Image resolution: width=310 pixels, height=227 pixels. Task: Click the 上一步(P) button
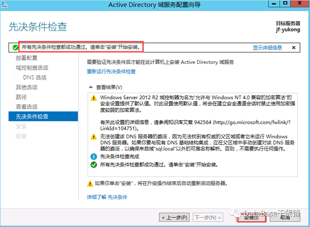174,217
